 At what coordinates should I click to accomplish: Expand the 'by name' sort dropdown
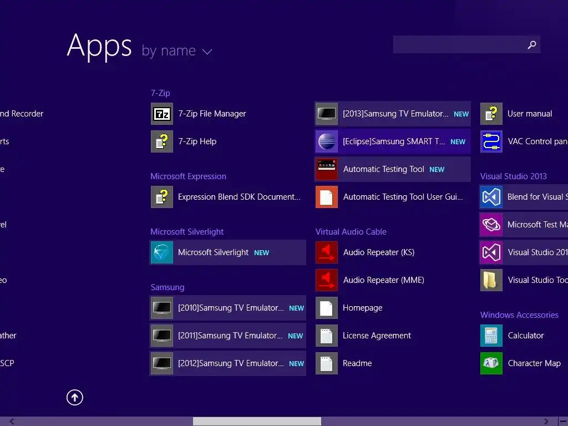coord(177,51)
